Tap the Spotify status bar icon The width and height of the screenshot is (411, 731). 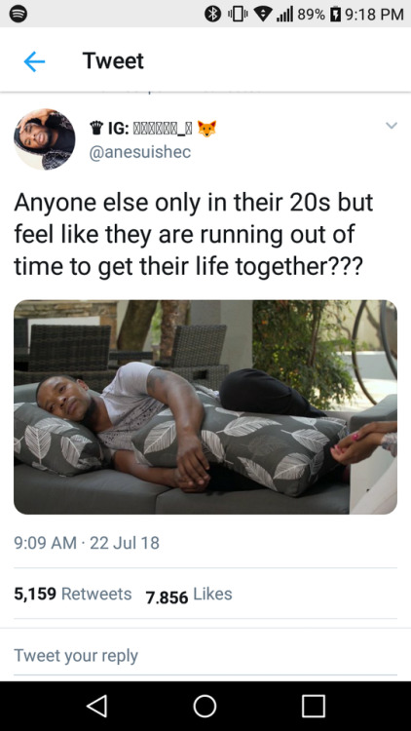18,15
